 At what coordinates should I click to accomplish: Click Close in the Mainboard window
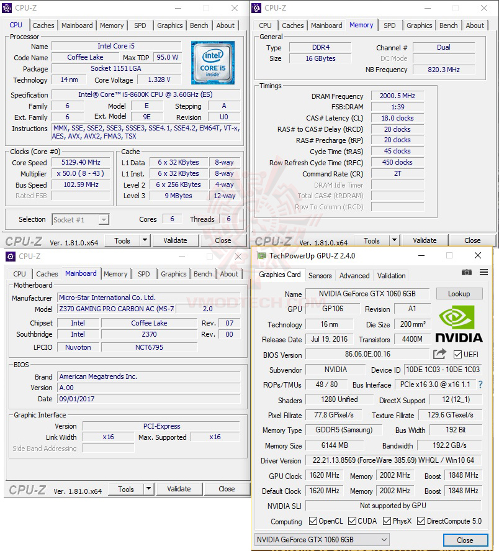click(227, 489)
